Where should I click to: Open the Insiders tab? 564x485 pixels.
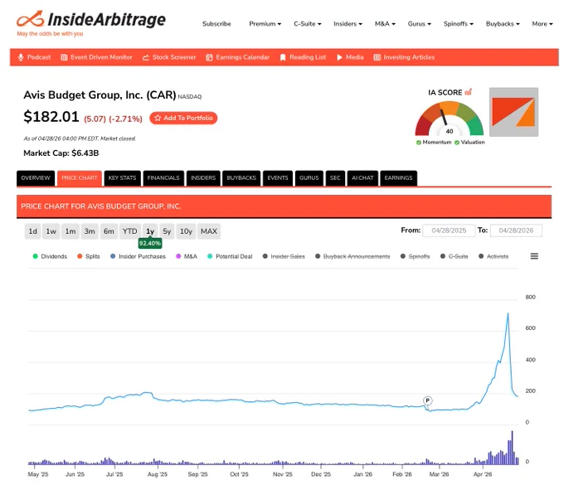point(203,178)
